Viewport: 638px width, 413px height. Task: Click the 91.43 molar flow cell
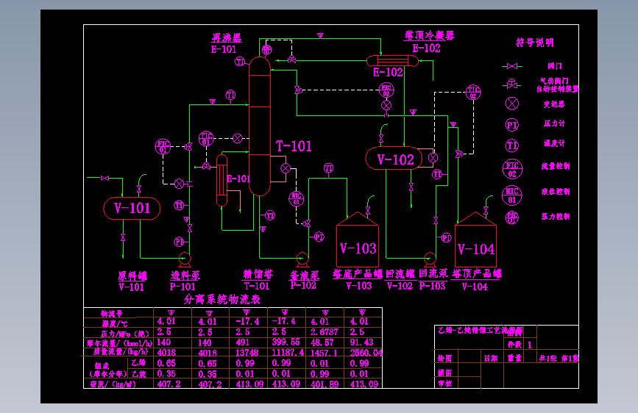pyautogui.click(x=361, y=342)
